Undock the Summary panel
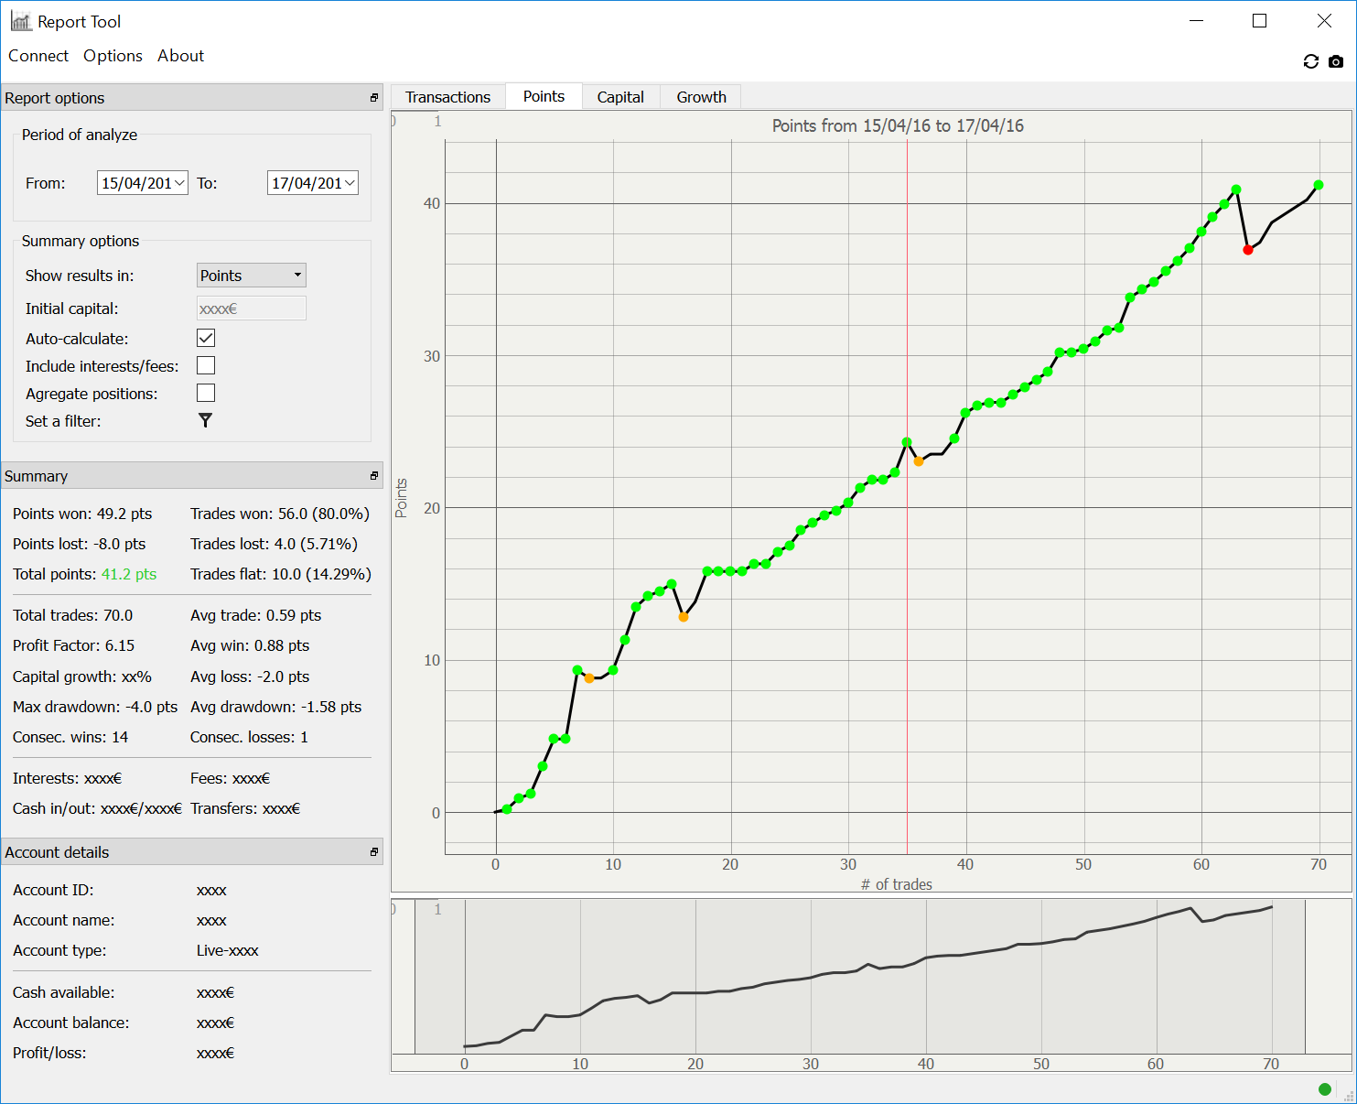Image resolution: width=1357 pixels, height=1104 pixels. 373,476
